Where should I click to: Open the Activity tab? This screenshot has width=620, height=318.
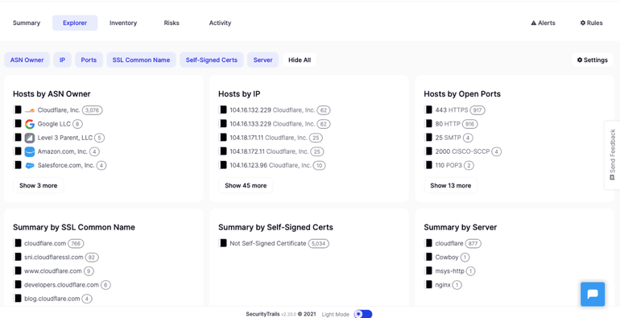point(221,23)
